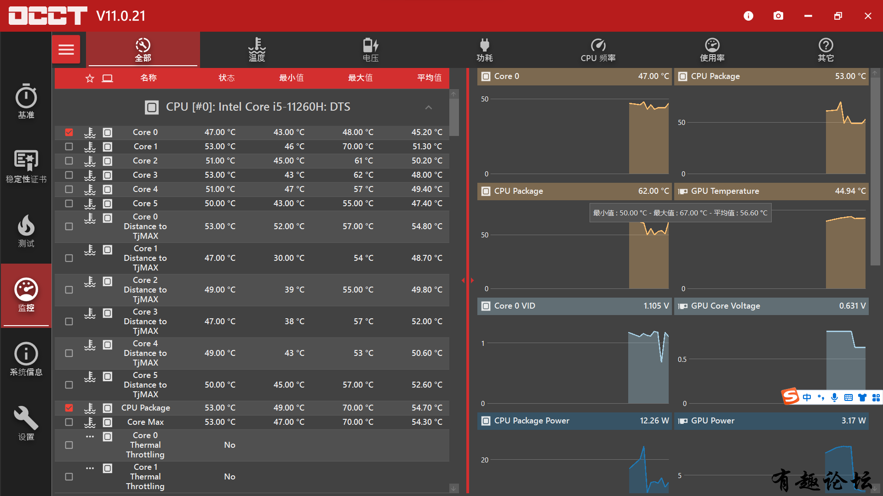Click the monitor display column header icon
The image size is (883, 496).
click(x=108, y=78)
